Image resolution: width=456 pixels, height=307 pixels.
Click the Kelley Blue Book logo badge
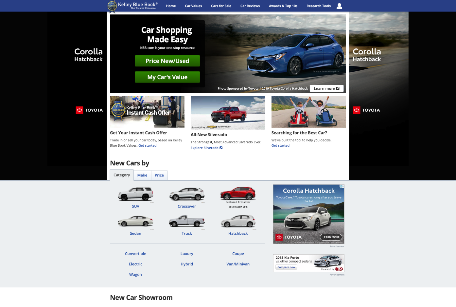[112, 6]
